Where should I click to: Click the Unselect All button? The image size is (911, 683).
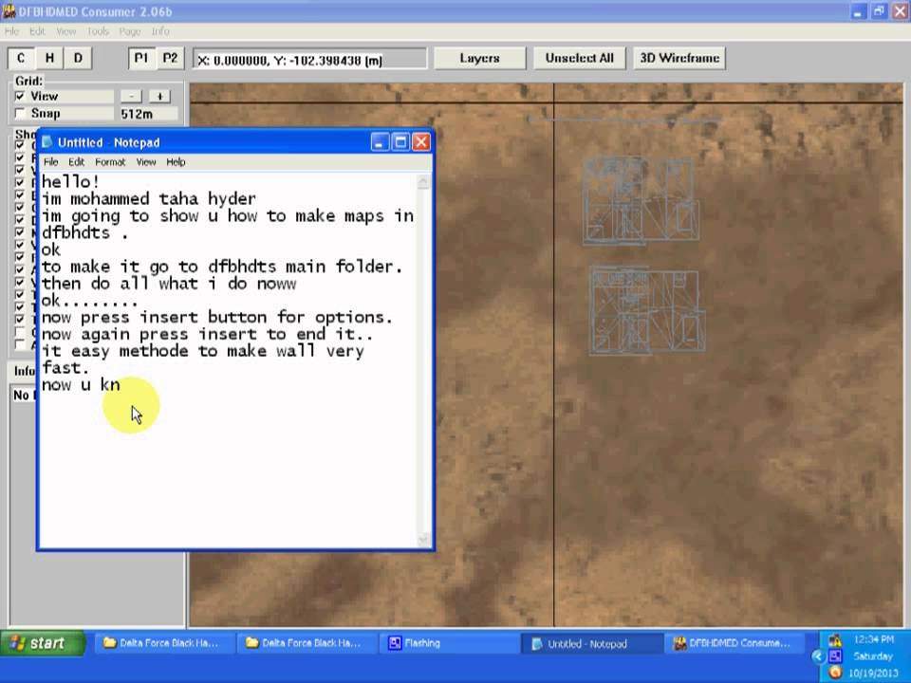(579, 58)
